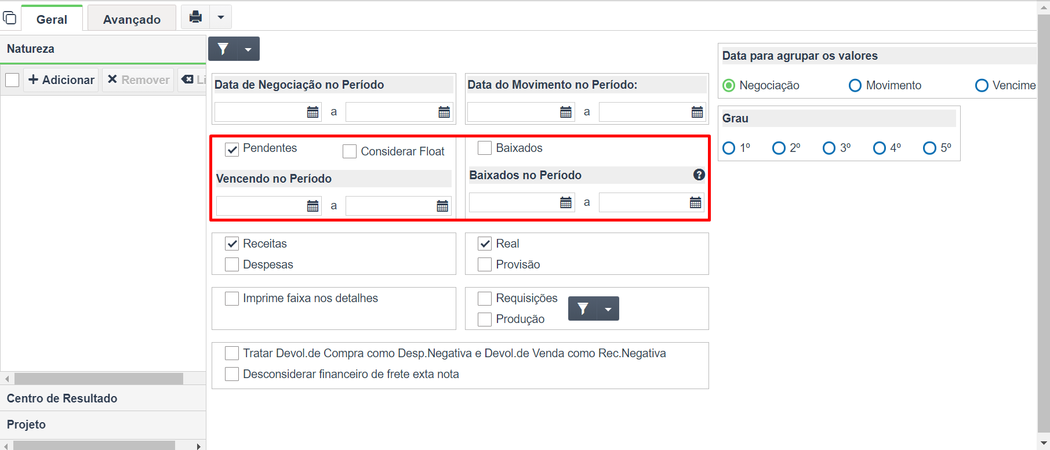Click the main filter funnel icon

223,49
